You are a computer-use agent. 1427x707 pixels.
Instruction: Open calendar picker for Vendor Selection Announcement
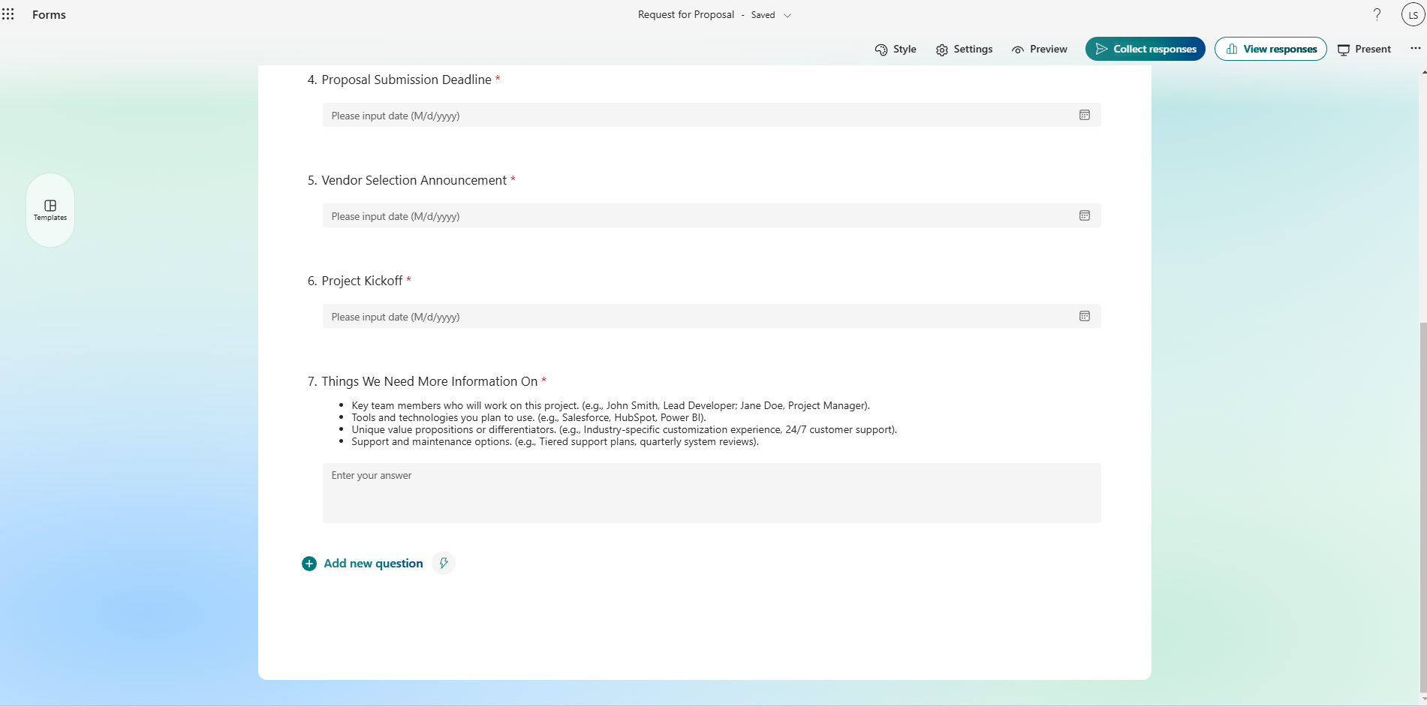1084,215
